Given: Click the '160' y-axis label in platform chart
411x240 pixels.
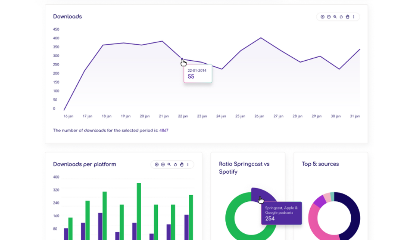Looking at the screenshot, I should pyautogui.click(x=56, y=216).
